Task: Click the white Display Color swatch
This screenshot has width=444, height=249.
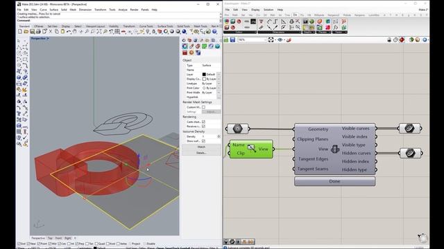Action: pos(204,79)
